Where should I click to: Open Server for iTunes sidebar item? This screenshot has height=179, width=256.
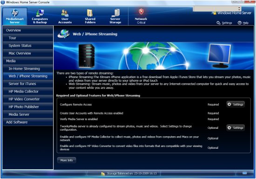click(28, 84)
